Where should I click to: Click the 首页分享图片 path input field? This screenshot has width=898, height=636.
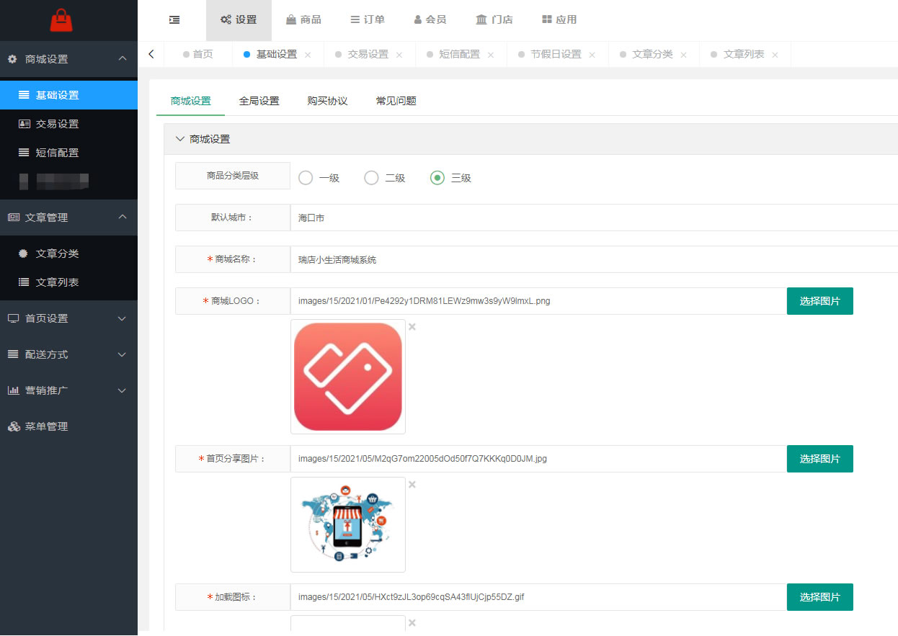pos(538,459)
